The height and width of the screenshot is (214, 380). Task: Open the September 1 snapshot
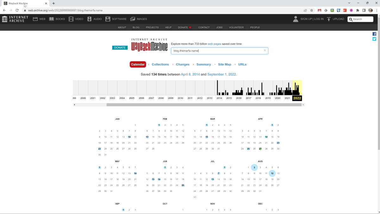[123, 210]
